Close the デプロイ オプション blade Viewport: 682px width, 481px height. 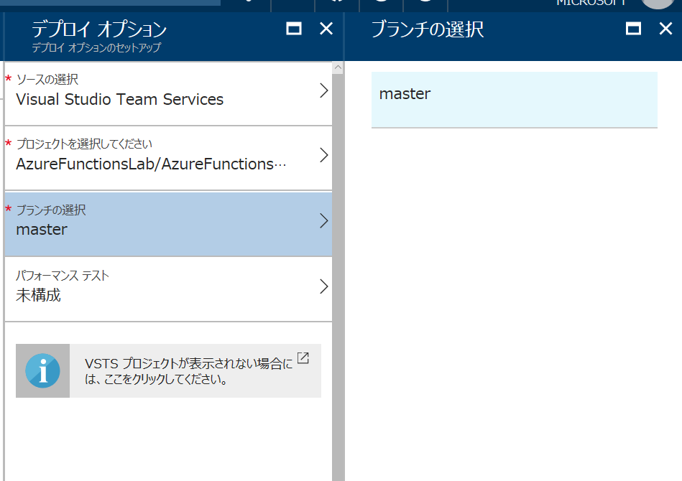point(326,29)
